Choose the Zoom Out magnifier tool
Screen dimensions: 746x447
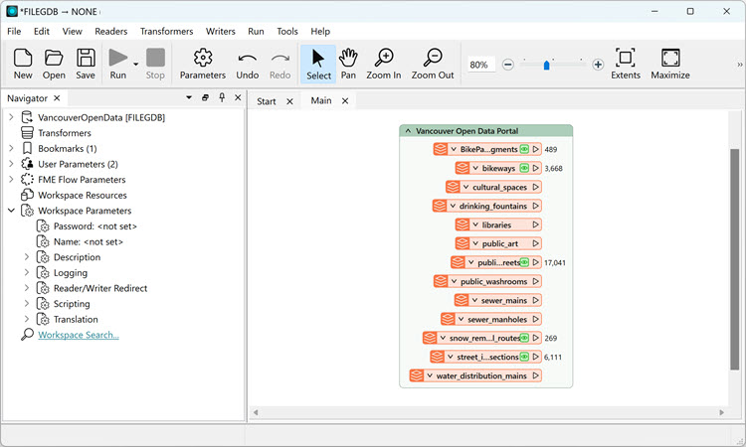433,64
